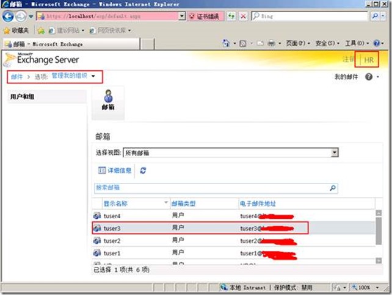The width and height of the screenshot is (392, 295).
Task: Click the browser Back arrow button
Action: tap(8, 16)
